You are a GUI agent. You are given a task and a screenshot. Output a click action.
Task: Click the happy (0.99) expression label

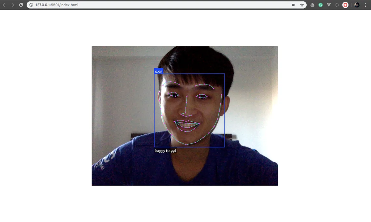[x=166, y=151]
